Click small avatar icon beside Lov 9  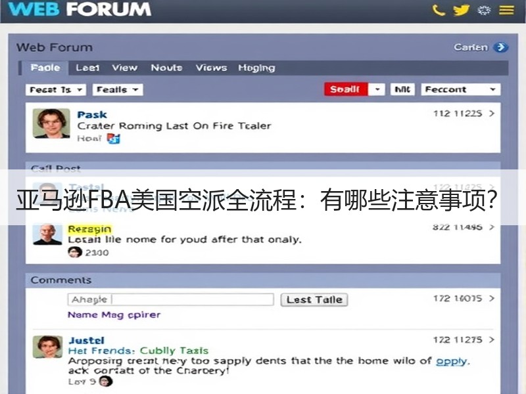pos(106,382)
